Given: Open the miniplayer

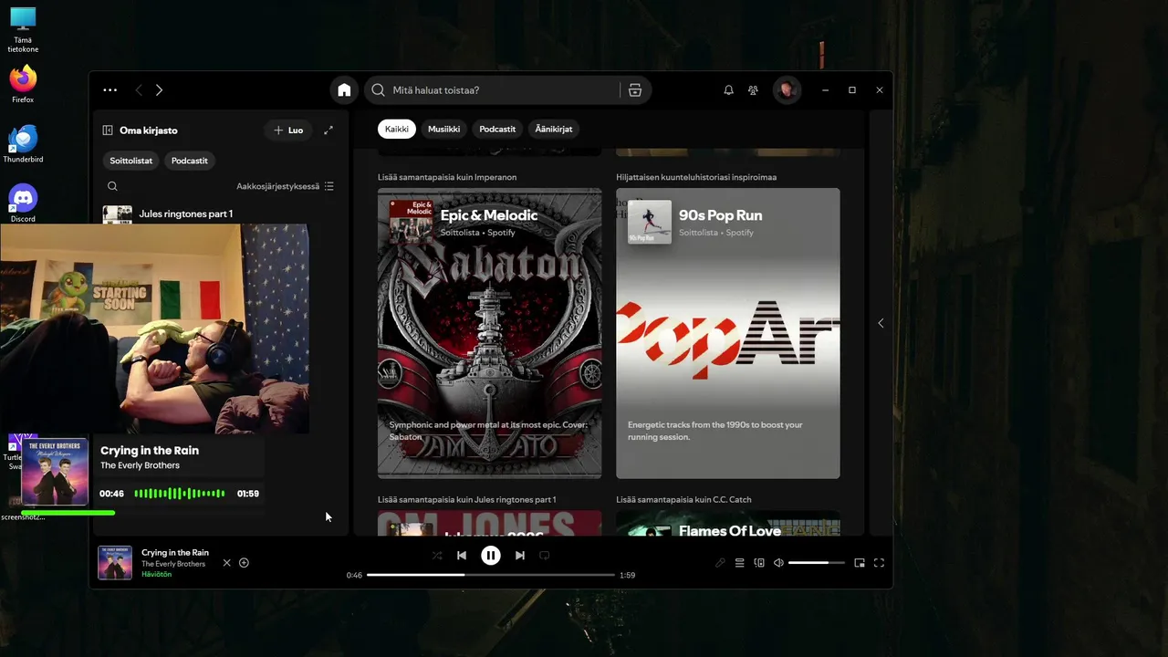Looking at the screenshot, I should 860,563.
